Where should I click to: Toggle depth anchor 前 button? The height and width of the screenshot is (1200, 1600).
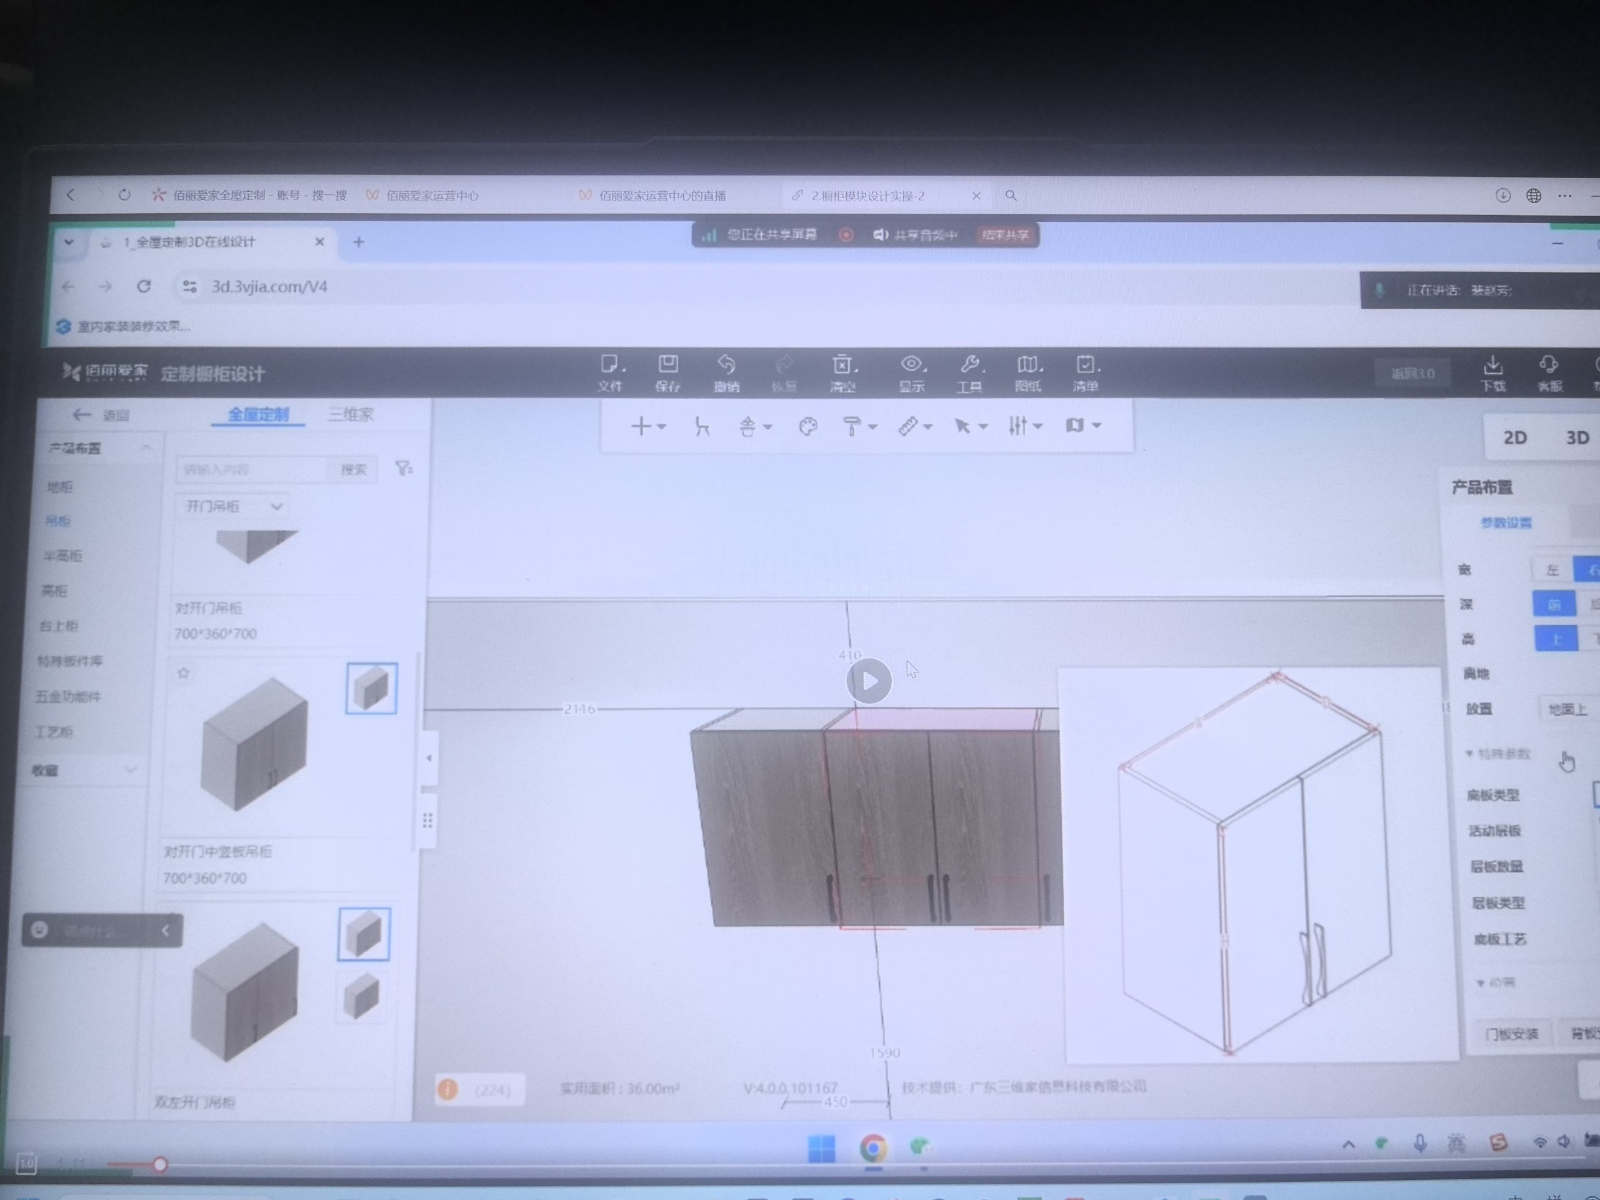1554,604
